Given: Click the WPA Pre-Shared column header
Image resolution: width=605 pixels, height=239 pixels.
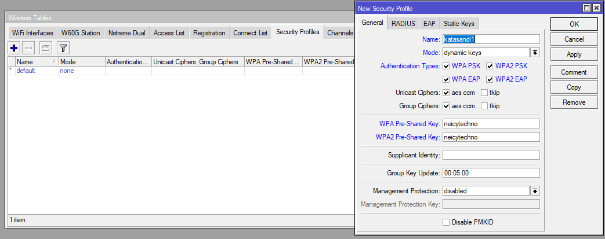Looking at the screenshot, I should pyautogui.click(x=273, y=61).
